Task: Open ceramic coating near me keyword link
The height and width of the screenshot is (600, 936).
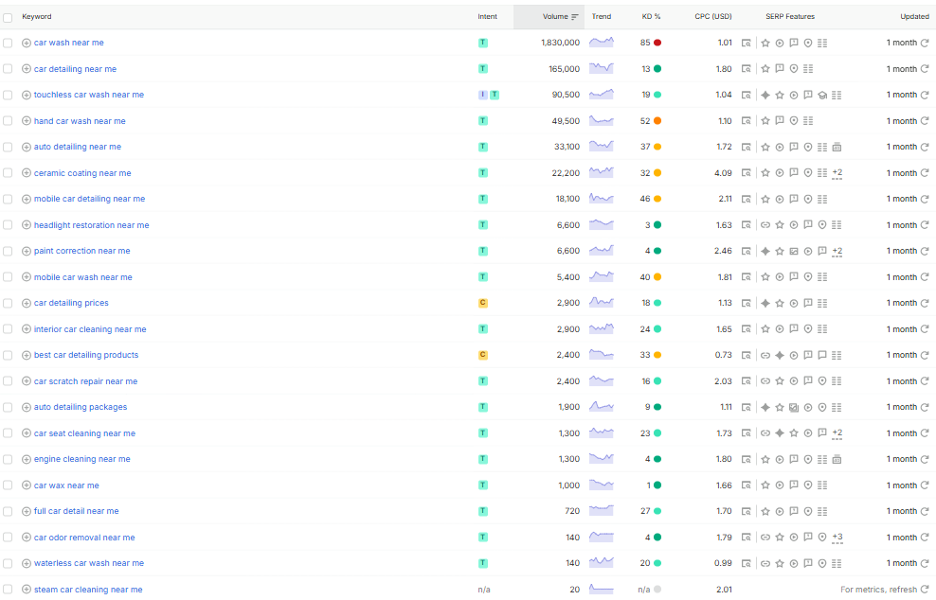Action: tap(82, 173)
